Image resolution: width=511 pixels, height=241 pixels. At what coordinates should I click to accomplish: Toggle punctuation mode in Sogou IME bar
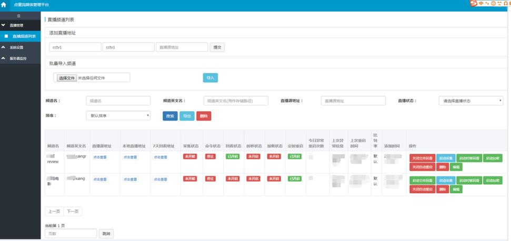click(x=488, y=3)
